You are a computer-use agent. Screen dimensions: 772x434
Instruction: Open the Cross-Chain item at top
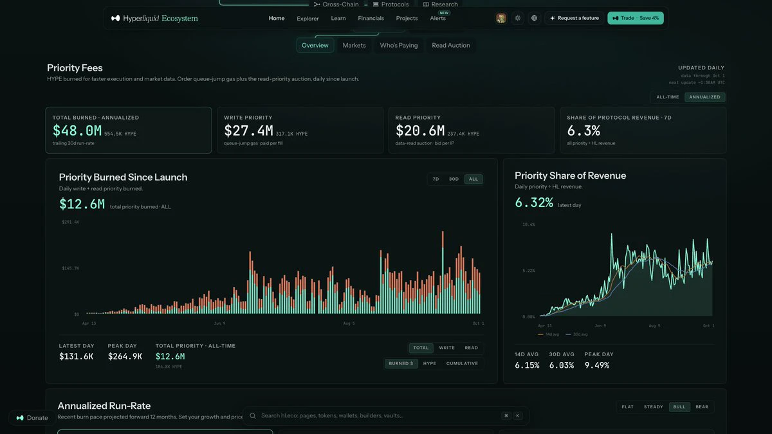pos(336,4)
